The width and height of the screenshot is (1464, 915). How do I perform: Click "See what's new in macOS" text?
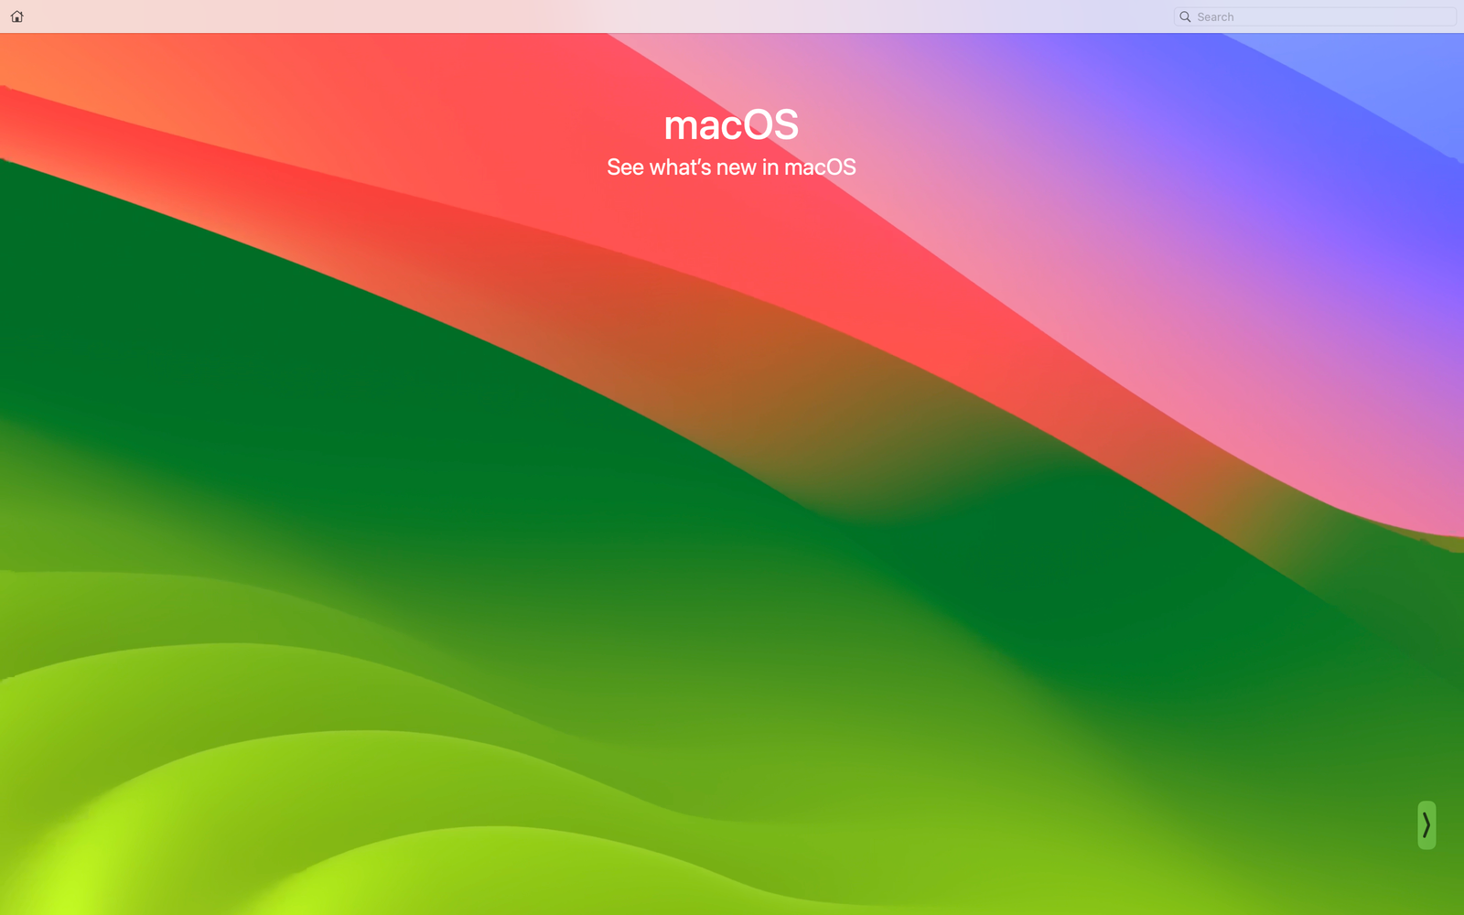coord(731,167)
